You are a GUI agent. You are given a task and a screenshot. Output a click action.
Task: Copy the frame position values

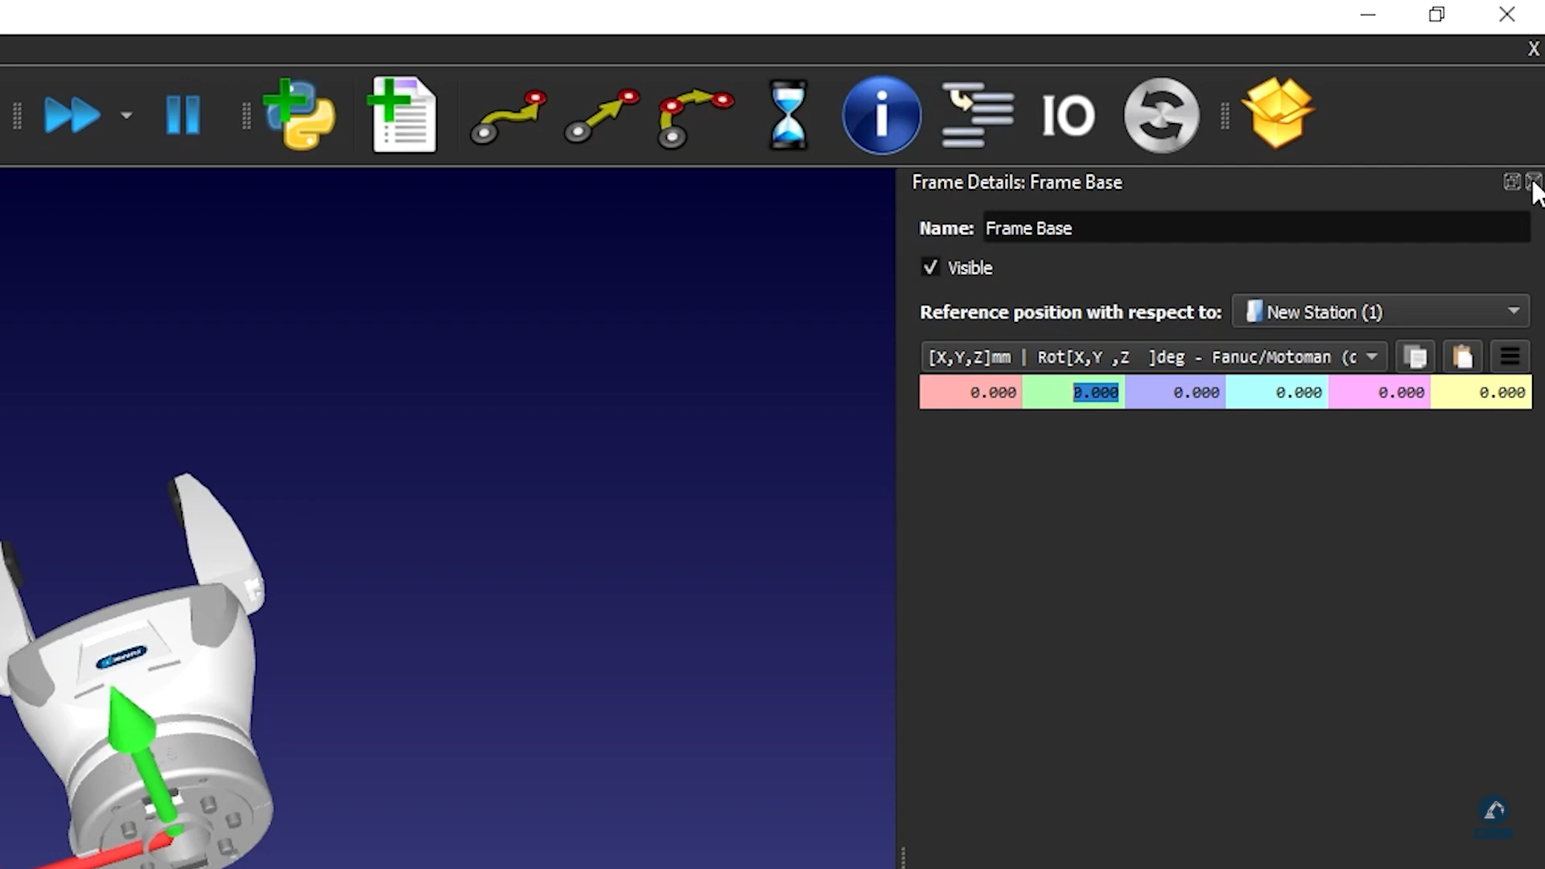tap(1415, 357)
